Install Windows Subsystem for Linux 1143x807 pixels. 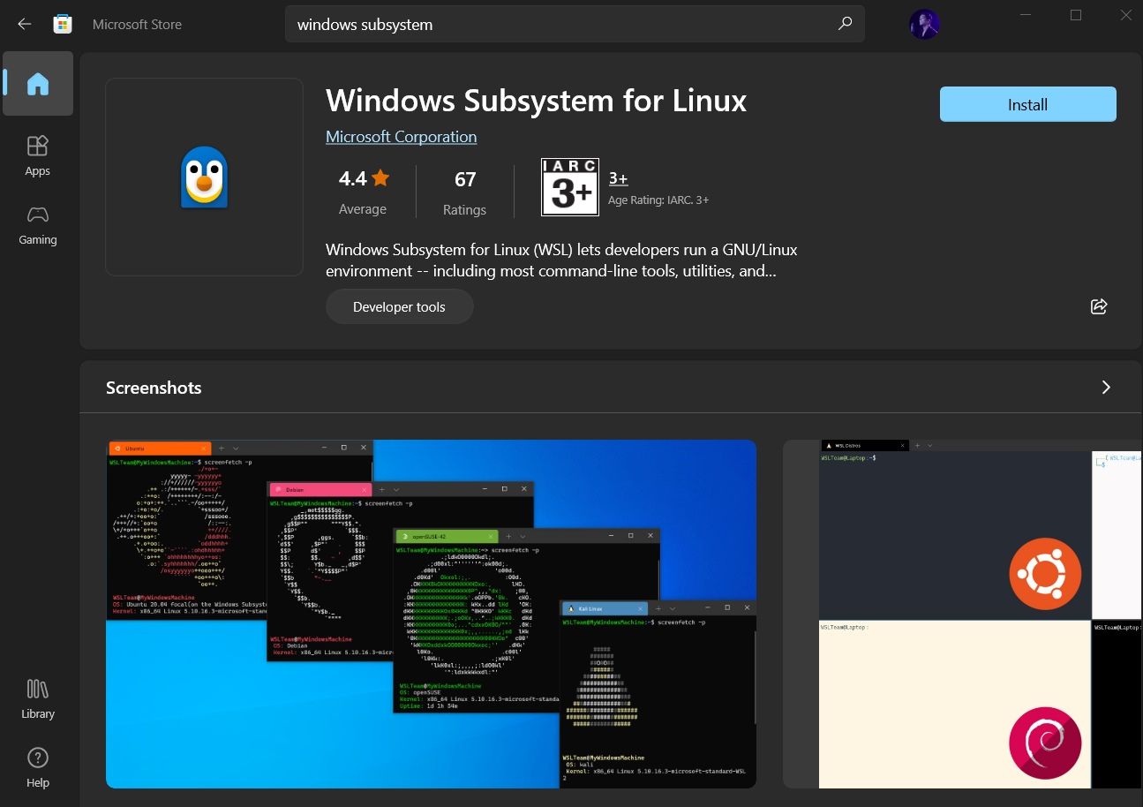pos(1028,104)
